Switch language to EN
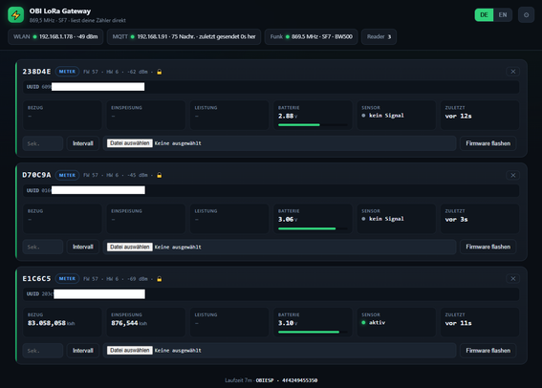The height and width of the screenshot is (388, 542). click(503, 15)
